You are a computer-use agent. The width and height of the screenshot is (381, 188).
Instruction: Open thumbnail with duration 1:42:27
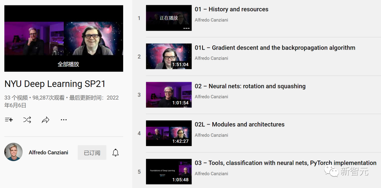[x=169, y=133]
